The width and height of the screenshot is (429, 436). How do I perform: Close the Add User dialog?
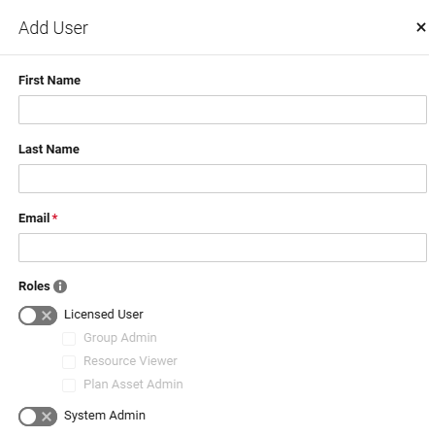(x=420, y=27)
